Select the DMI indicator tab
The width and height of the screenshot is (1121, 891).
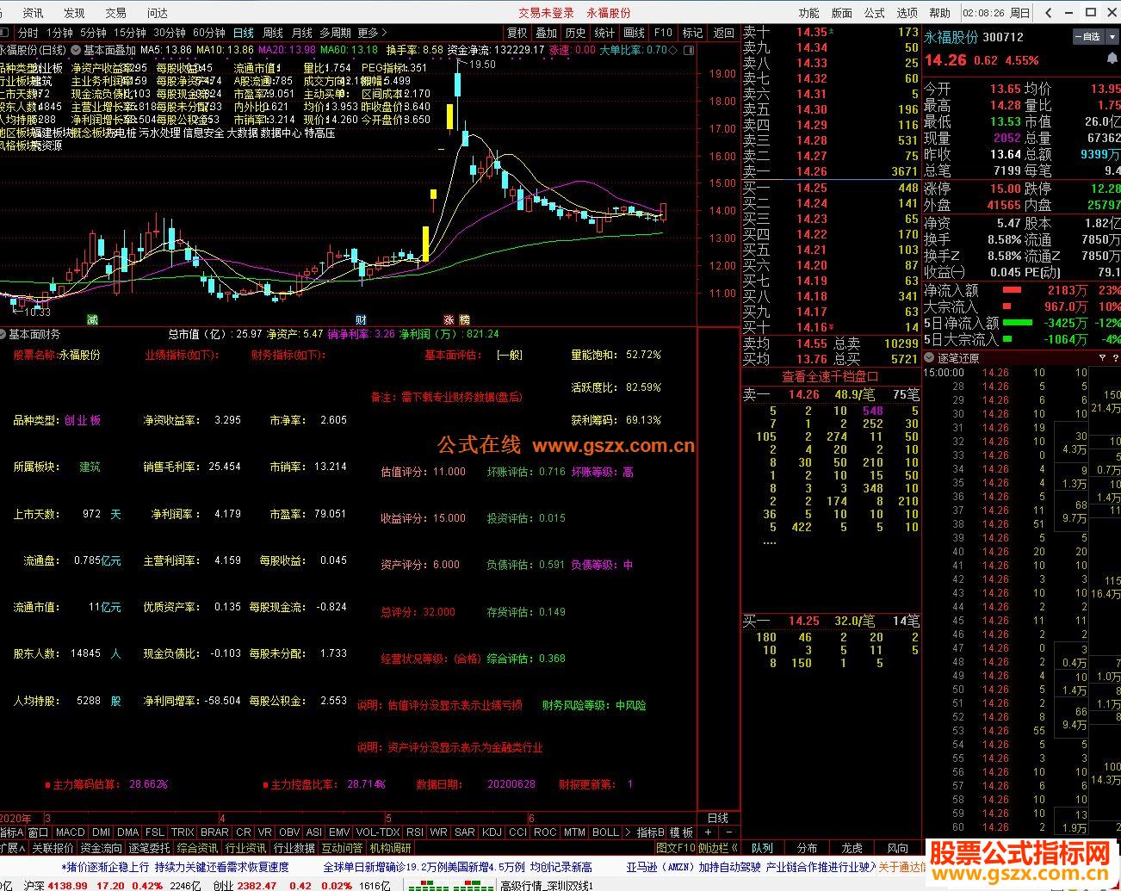pyautogui.click(x=101, y=832)
